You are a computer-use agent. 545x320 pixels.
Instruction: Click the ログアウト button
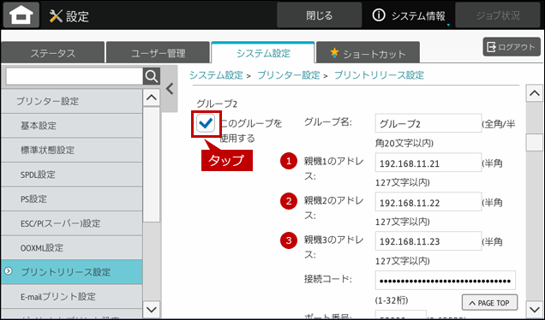point(512,47)
